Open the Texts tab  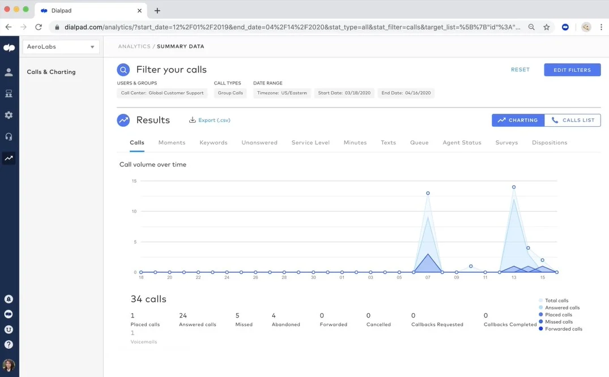[x=389, y=143]
